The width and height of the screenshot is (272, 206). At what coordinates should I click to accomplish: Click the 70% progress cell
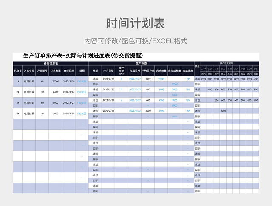188,100
